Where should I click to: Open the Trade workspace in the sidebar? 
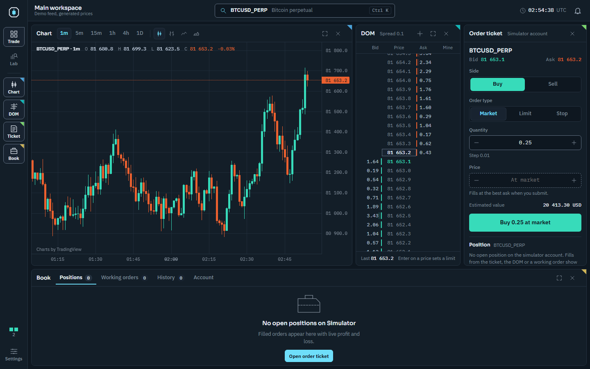(14, 37)
